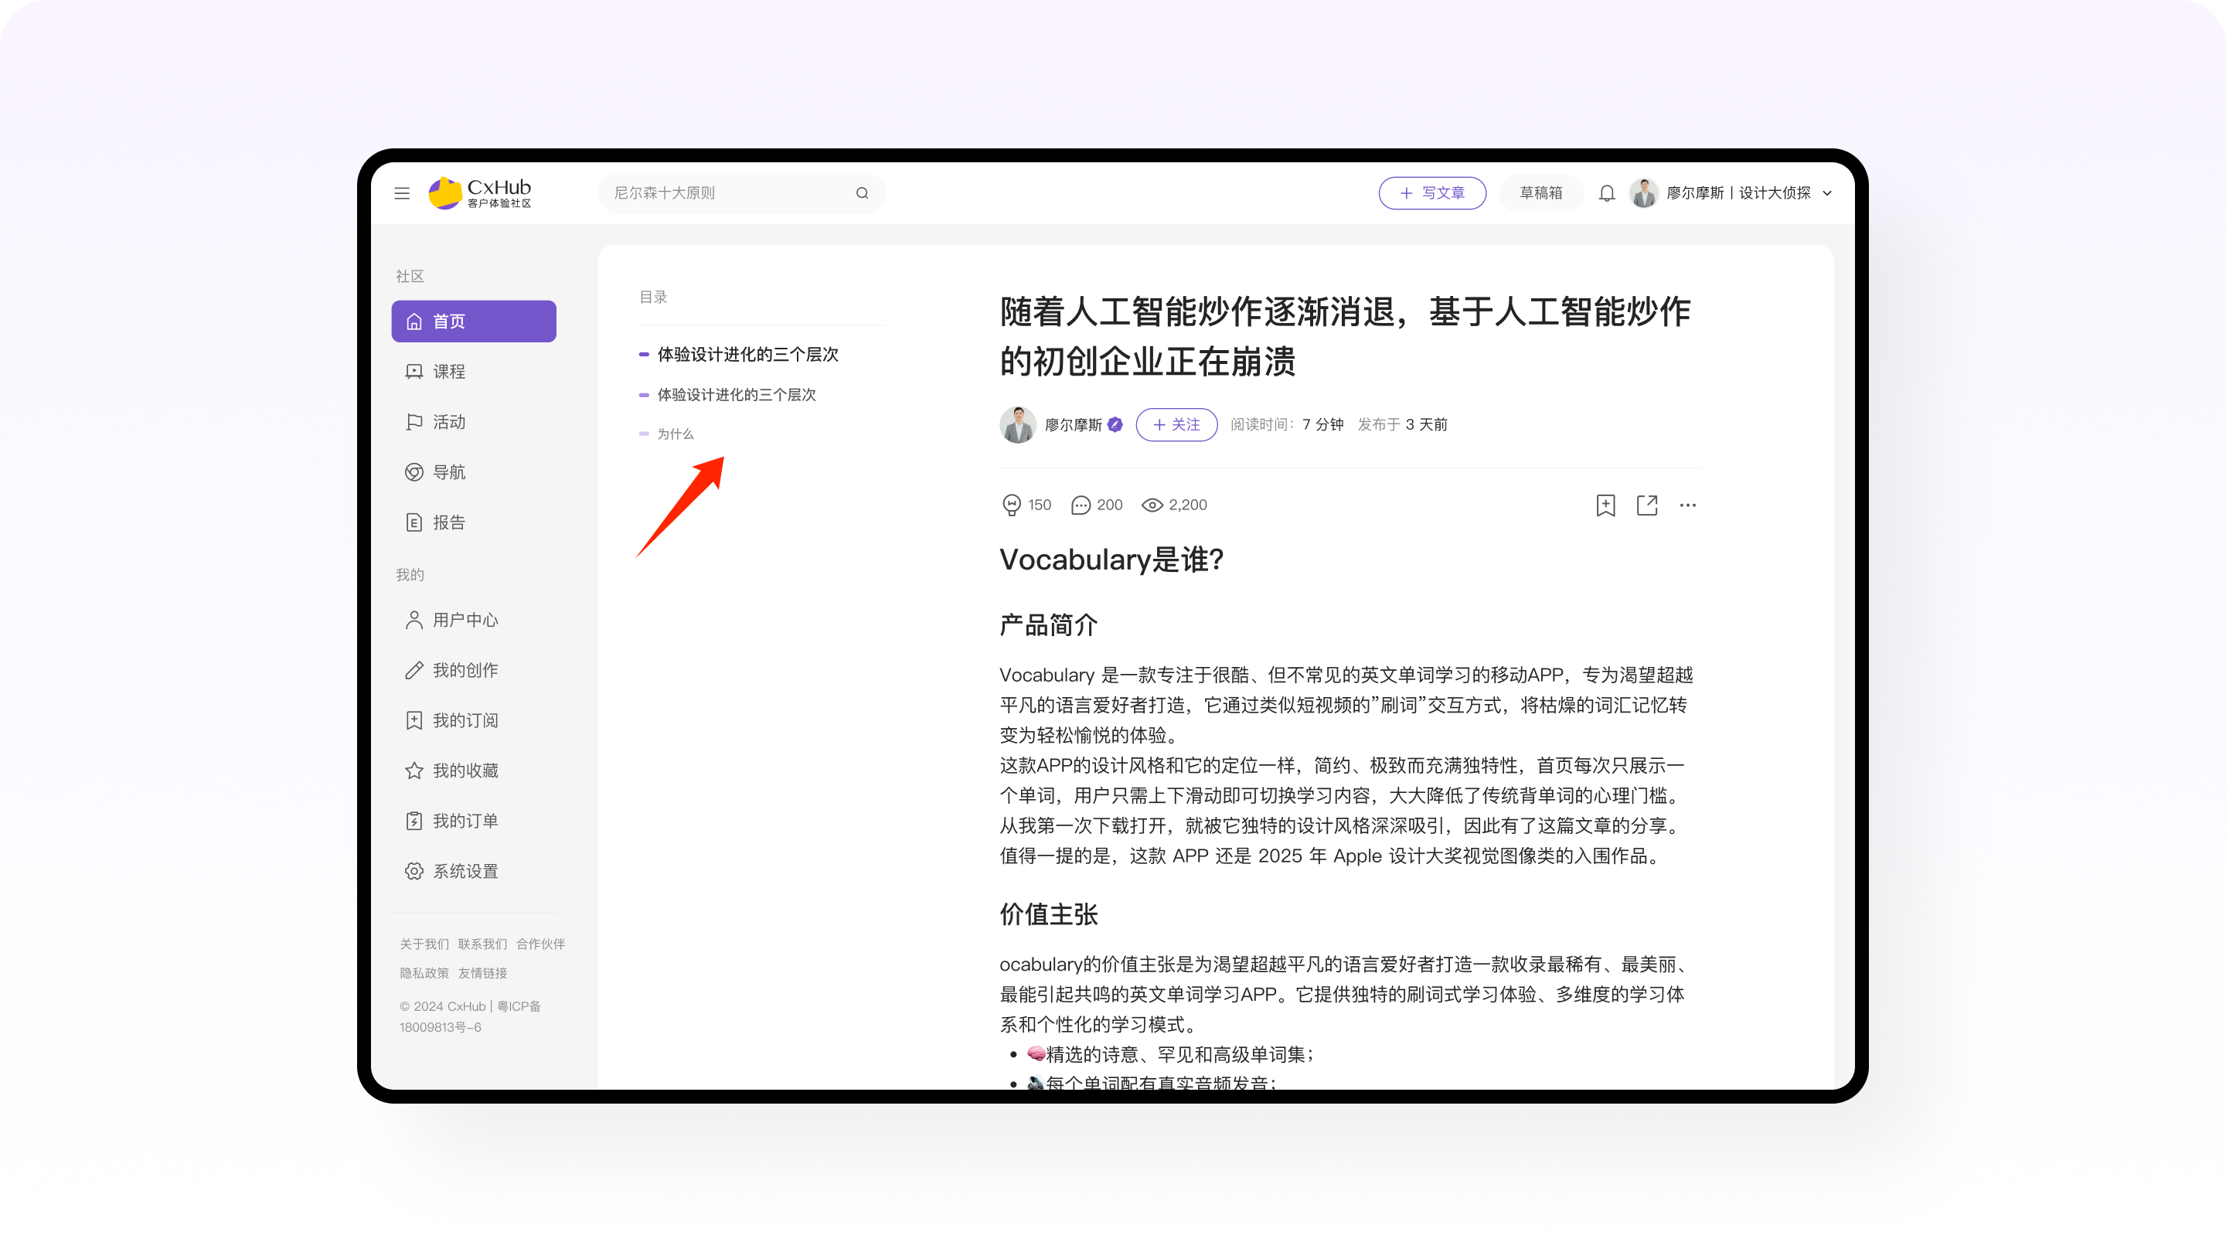The height and width of the screenshot is (1252, 2226).
Task: Open 导航 in the sidebar
Action: [474, 471]
